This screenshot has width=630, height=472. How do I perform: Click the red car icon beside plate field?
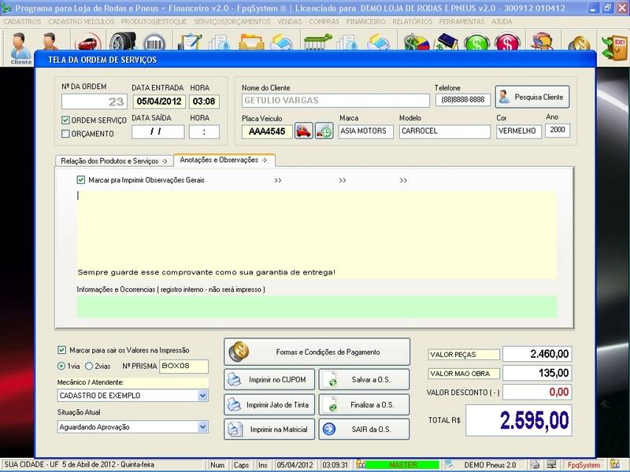tap(303, 131)
